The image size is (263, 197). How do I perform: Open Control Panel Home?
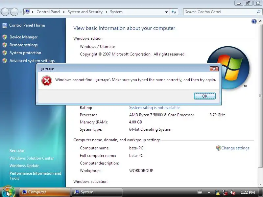tap(27, 25)
